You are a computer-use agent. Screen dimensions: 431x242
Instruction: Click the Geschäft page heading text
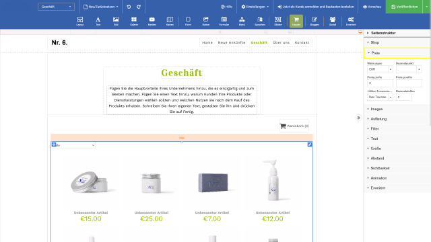[x=181, y=73]
